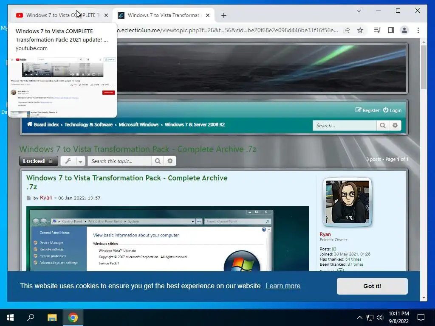Viewport: 435px width, 326px height.
Task: Open a new browser tab
Action: tap(223, 15)
